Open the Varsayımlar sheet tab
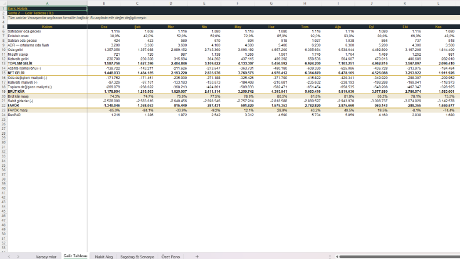460x259 pixels. point(46,257)
